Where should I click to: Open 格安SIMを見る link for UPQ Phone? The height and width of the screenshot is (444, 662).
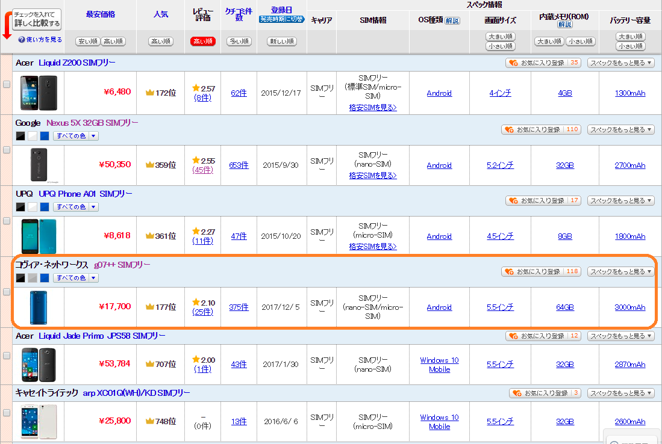(x=373, y=247)
